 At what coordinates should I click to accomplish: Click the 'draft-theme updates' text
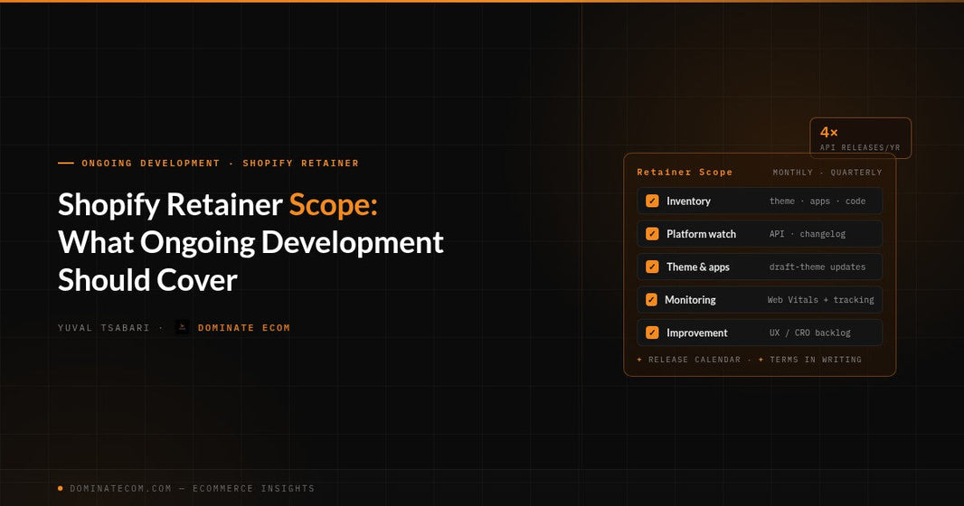click(x=818, y=267)
